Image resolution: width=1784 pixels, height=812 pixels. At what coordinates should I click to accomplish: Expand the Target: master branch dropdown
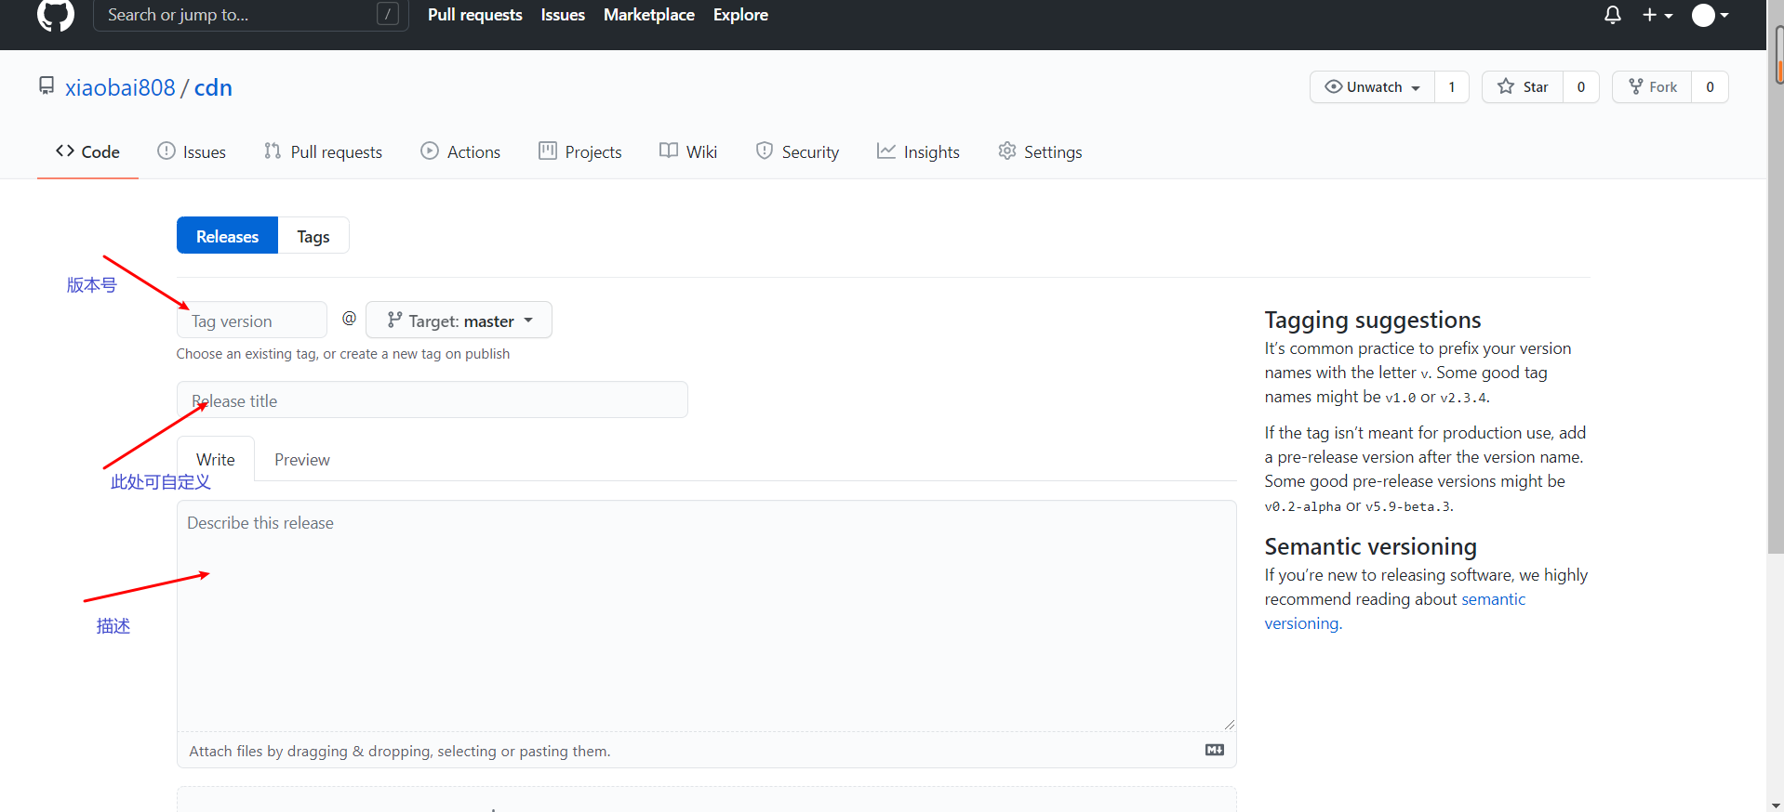pos(459,321)
